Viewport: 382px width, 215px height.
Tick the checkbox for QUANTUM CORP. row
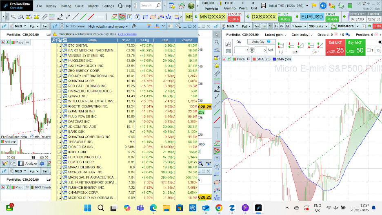[59, 81]
